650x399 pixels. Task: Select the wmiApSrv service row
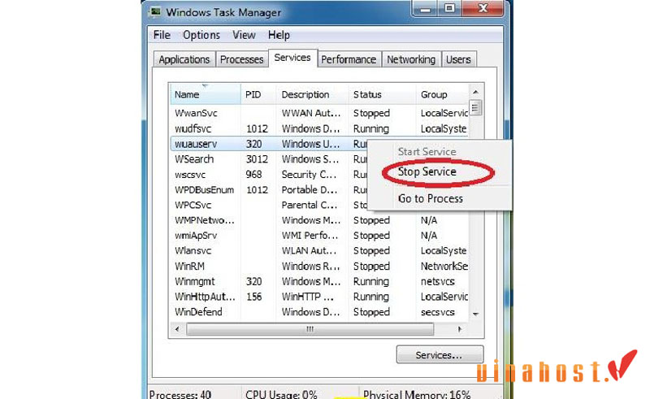pos(319,236)
